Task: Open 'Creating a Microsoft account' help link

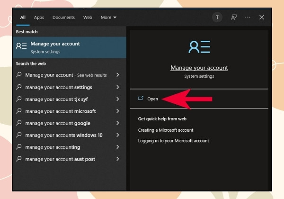Action: 166,130
